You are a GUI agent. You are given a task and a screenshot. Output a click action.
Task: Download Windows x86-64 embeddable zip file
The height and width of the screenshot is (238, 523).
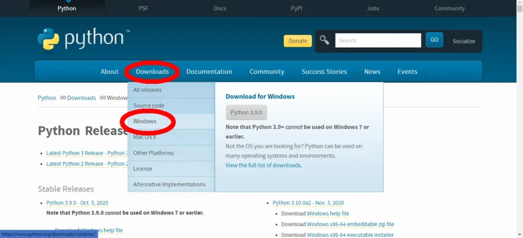point(350,224)
